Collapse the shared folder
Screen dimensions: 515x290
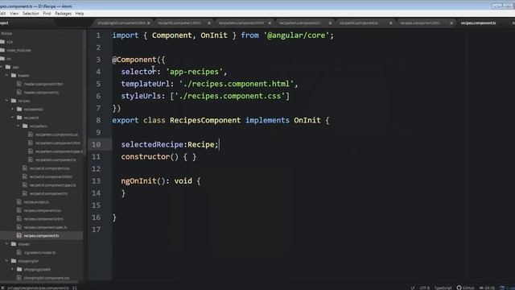tap(7, 244)
